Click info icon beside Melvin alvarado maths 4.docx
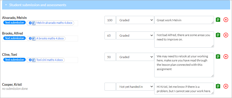The image size is (232, 98). tap(30, 23)
